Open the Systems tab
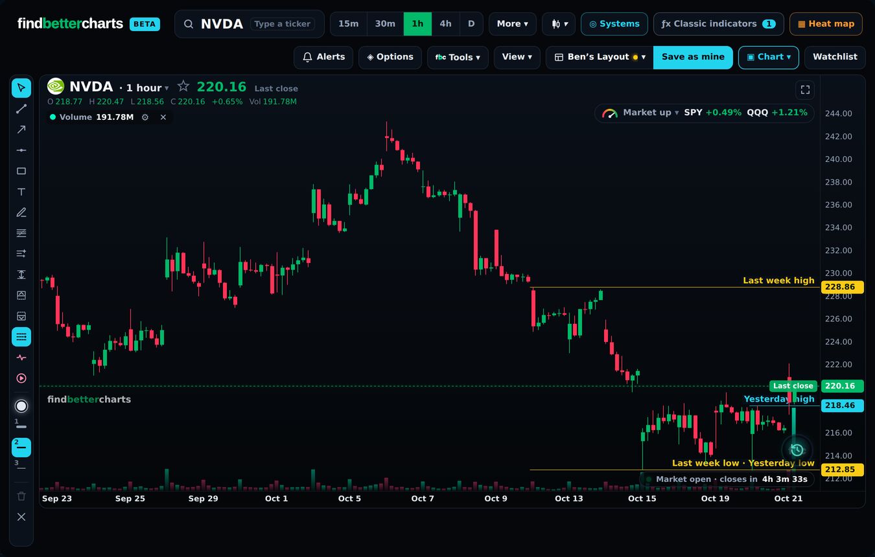The width and height of the screenshot is (875, 557). (614, 24)
